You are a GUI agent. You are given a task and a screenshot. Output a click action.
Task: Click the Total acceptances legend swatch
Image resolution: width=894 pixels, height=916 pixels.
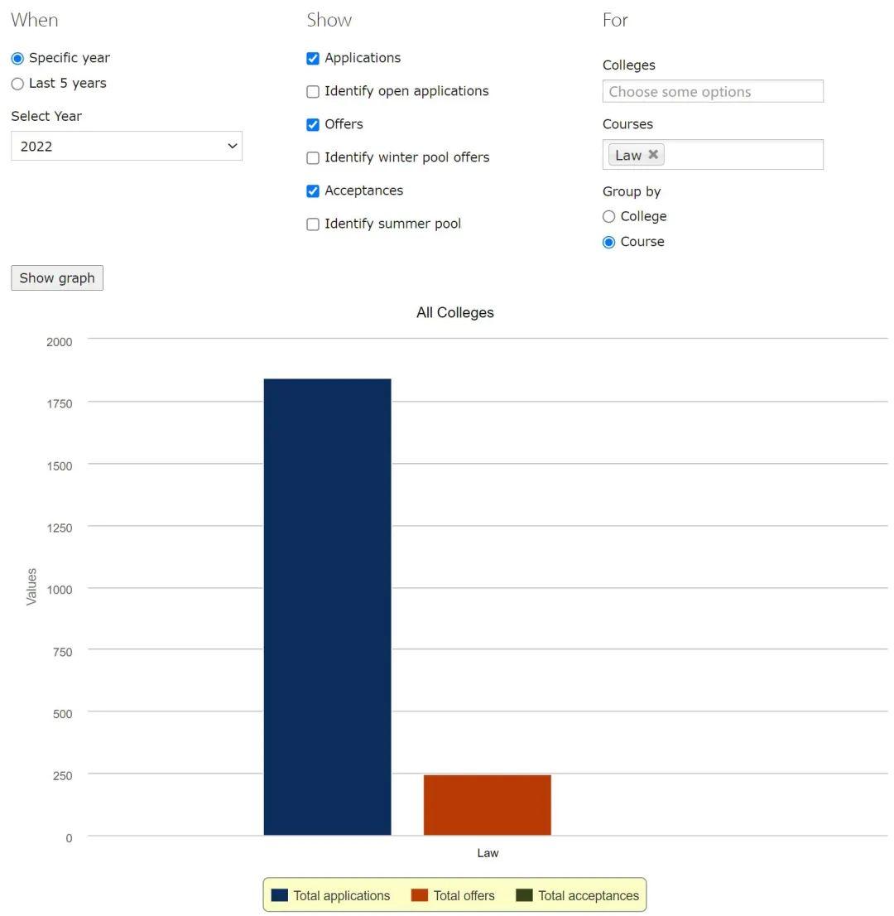524,895
